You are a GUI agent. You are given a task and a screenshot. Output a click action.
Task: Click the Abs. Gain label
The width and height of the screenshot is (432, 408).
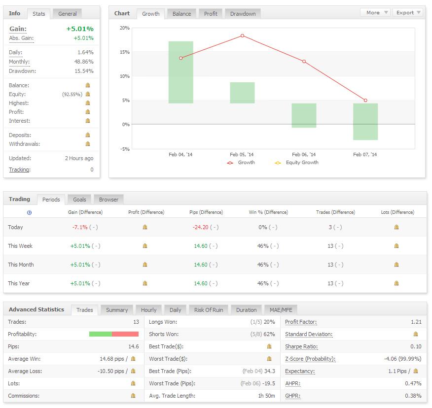(x=22, y=38)
